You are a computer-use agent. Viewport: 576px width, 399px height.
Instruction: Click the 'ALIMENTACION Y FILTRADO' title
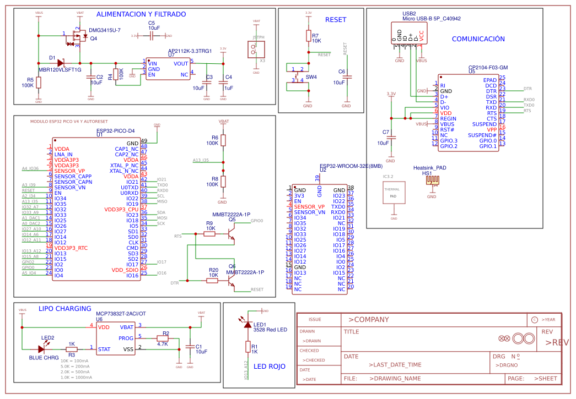pos(141,14)
